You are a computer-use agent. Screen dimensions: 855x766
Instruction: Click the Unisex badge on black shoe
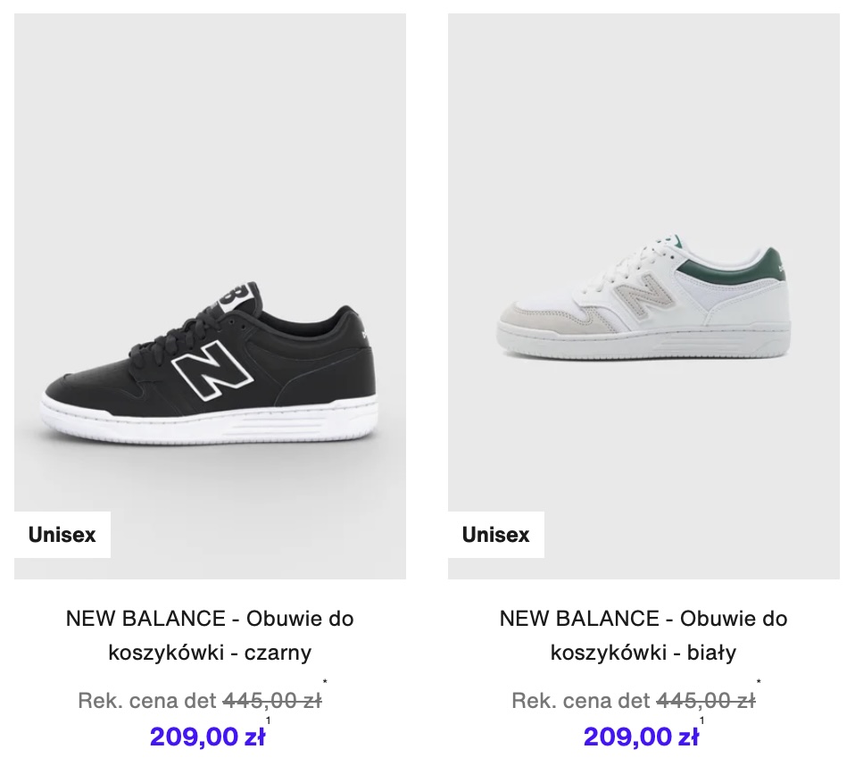[x=62, y=535]
